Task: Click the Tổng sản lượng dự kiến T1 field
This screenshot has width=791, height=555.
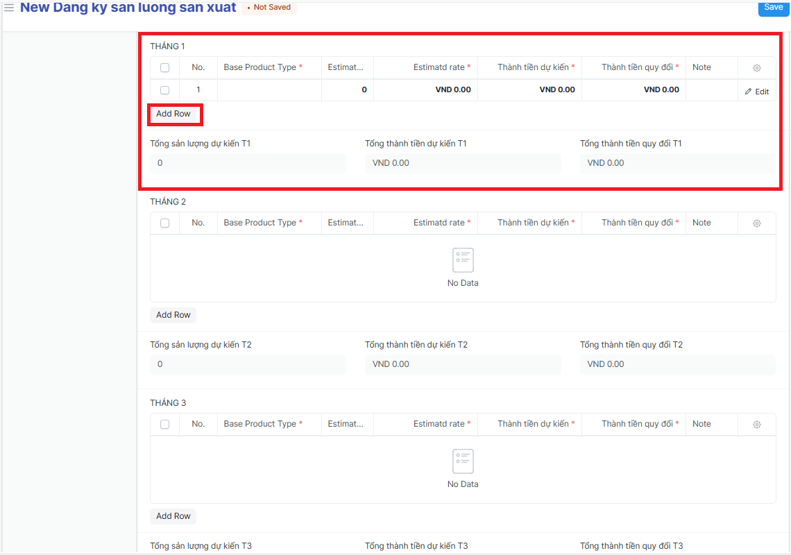Action: tap(248, 164)
